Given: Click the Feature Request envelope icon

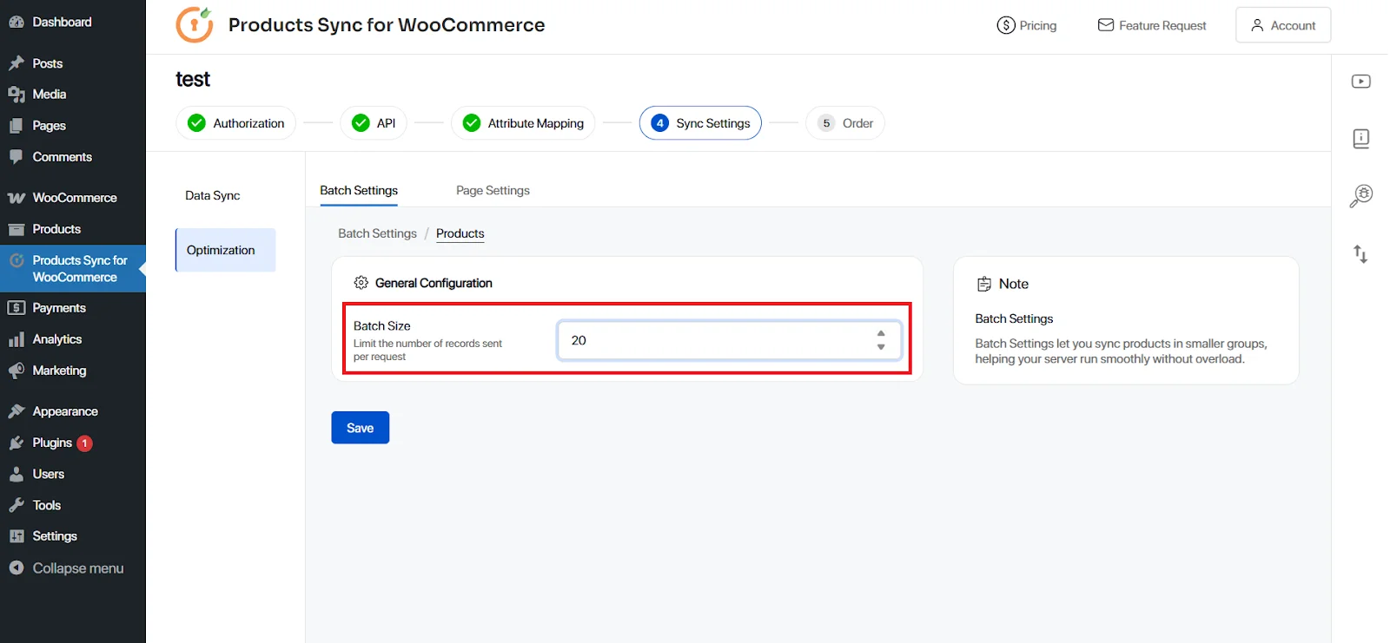Looking at the screenshot, I should 1106,25.
